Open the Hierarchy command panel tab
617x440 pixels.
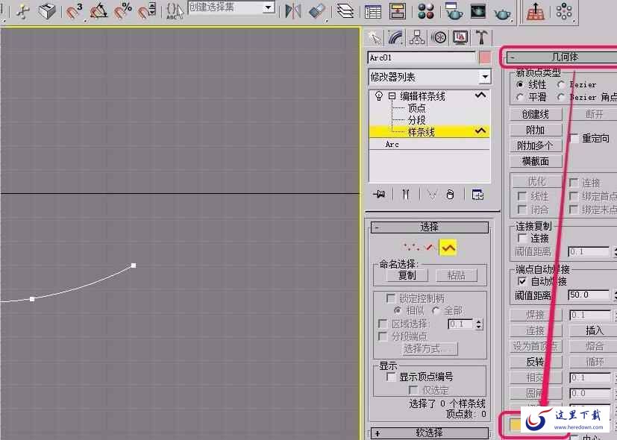pyautogui.click(x=417, y=37)
